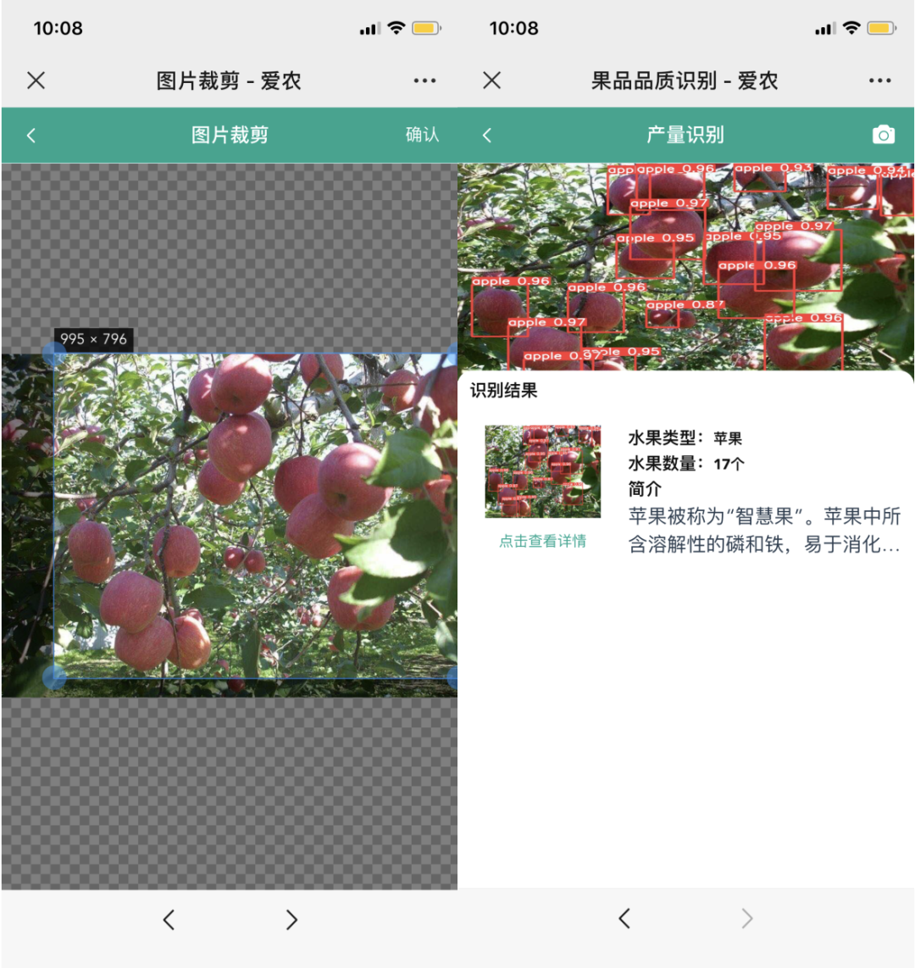Open the recognition result thumbnail
915x968 pixels.
coord(542,471)
